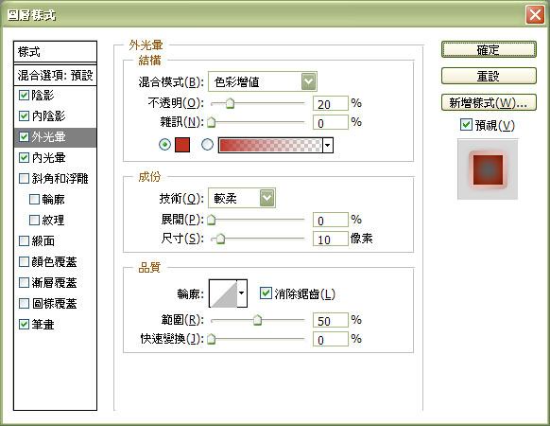Click the 雜訊 noise slider handle
Screen dimensions: 550x426
coord(211,122)
